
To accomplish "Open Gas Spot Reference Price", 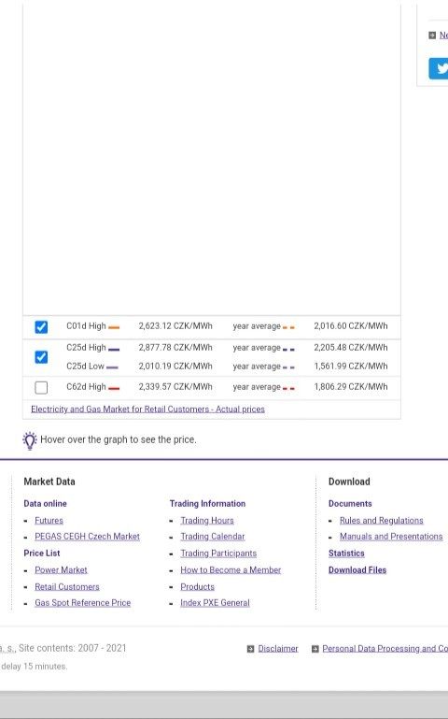I will 83,602.
